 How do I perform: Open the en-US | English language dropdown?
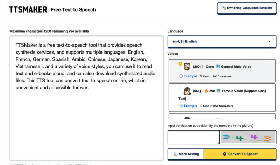click(222, 41)
